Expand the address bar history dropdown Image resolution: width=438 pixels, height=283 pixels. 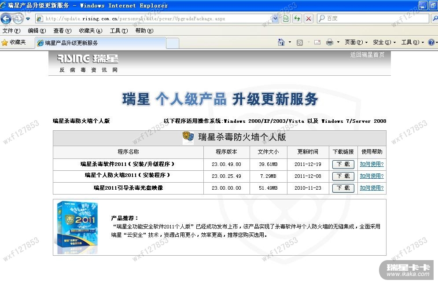pos(275,19)
